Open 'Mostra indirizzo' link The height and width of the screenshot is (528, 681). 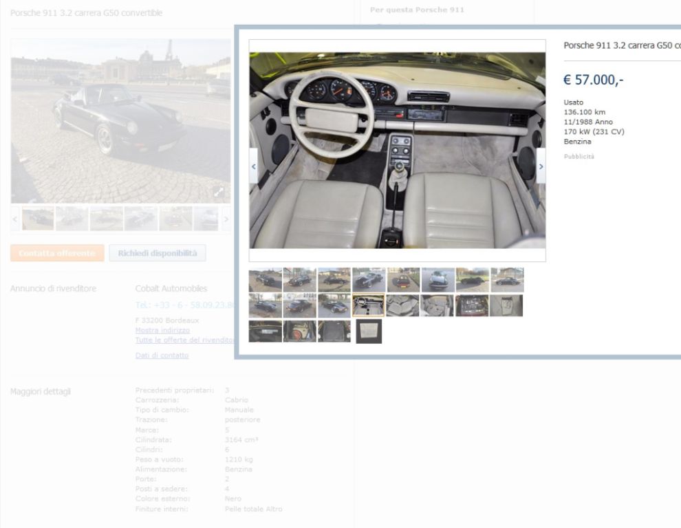162,331
